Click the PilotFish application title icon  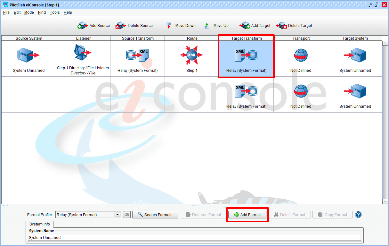(5, 5)
